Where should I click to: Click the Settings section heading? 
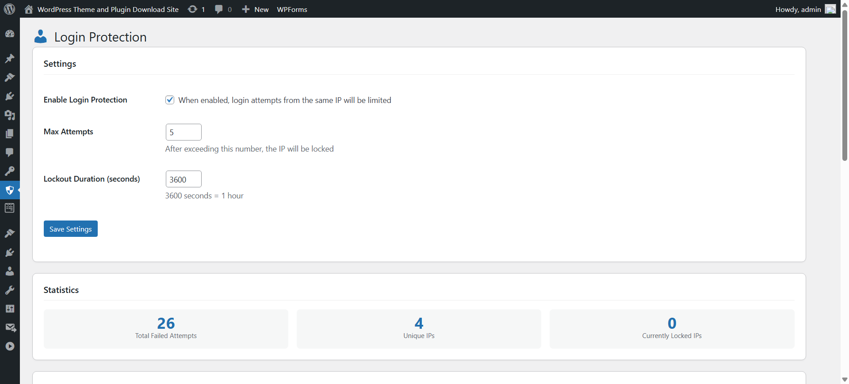tap(60, 64)
